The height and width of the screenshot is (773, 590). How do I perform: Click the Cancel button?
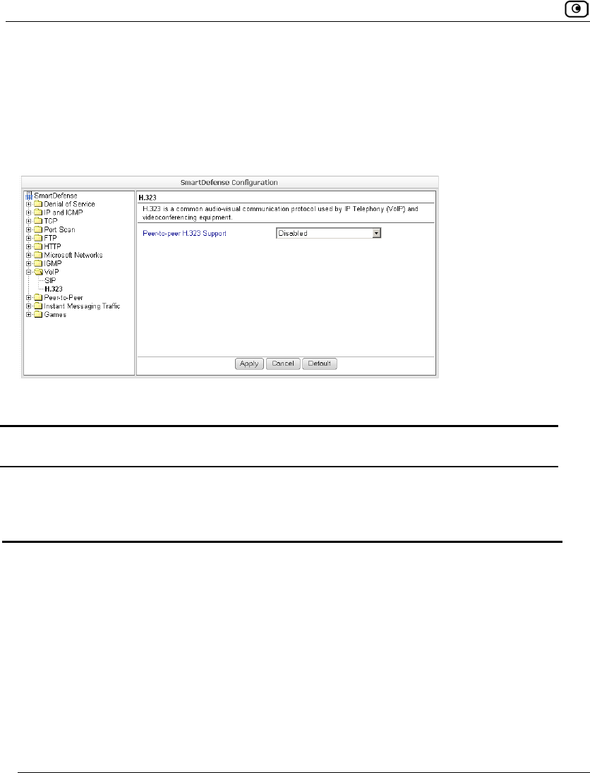point(283,364)
